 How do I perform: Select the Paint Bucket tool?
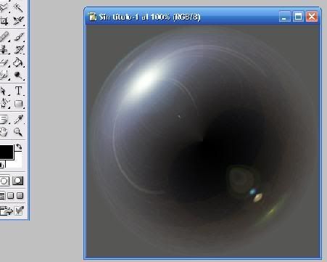coord(18,62)
